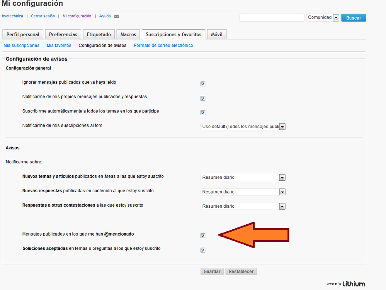Click into the search text field
The width and height of the screenshot is (386, 290).
272,18
